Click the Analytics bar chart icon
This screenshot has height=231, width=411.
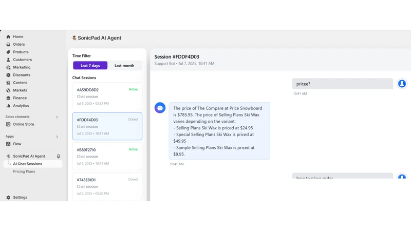[8, 106]
